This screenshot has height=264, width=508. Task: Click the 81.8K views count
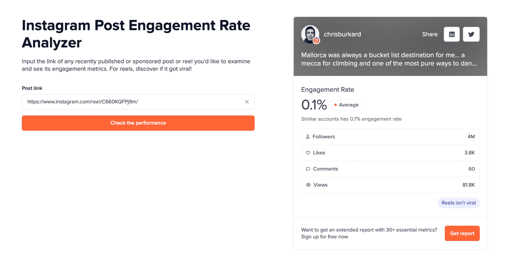click(x=468, y=185)
